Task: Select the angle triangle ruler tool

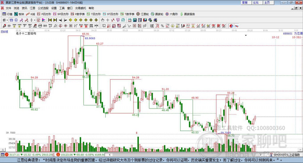Action: click(x=55, y=26)
